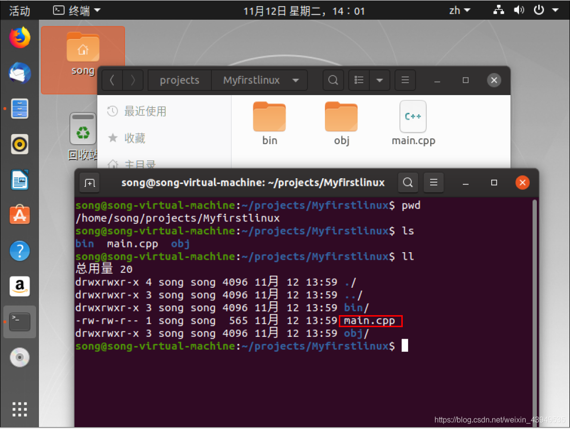The image size is (570, 429).
Task: Select the Terminal dock icon
Action: pos(20,322)
